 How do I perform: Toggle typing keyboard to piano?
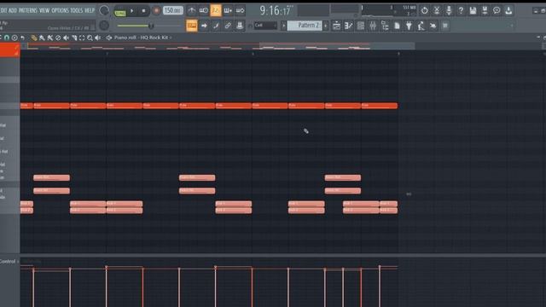click(191, 26)
